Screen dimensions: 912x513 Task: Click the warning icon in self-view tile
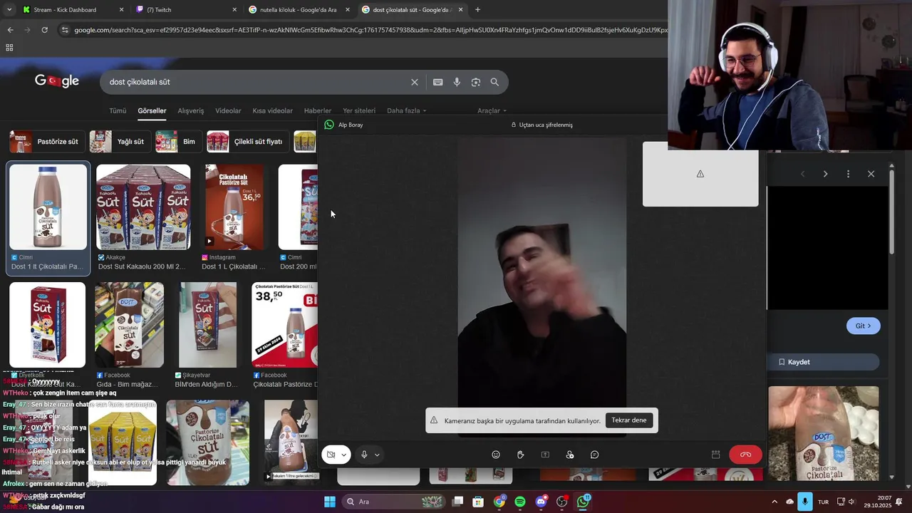[x=700, y=174]
